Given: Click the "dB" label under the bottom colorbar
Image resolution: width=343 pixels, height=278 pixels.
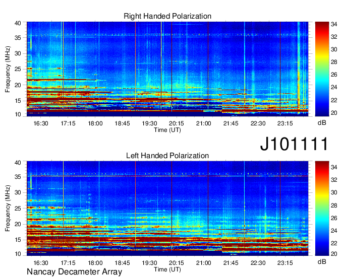Looking at the screenshot, I should pos(322,262).
